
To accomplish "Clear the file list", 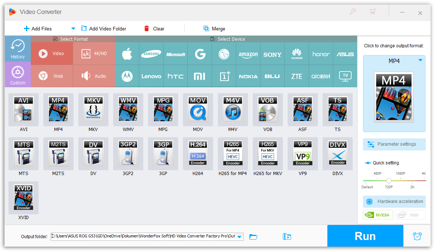I will (154, 29).
